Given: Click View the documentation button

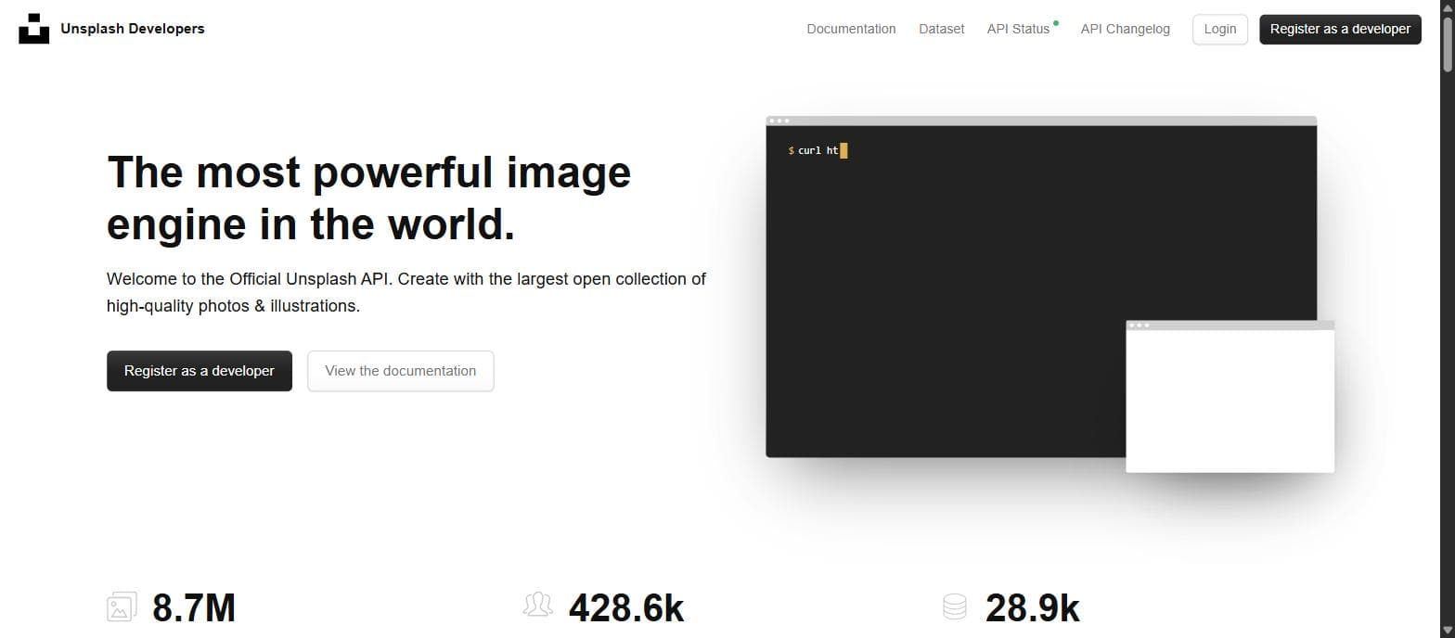Looking at the screenshot, I should tap(401, 371).
